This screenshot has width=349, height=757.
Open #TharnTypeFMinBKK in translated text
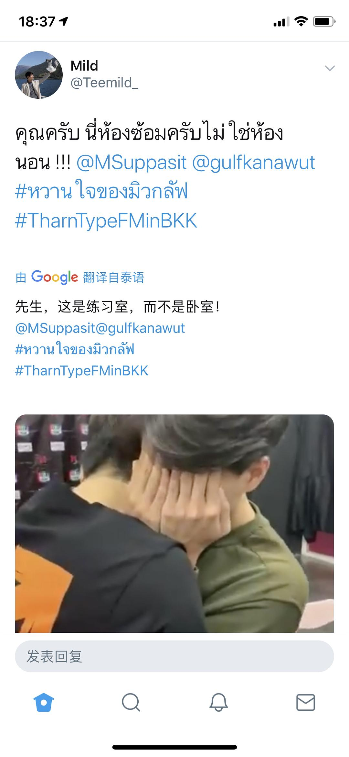(x=82, y=371)
